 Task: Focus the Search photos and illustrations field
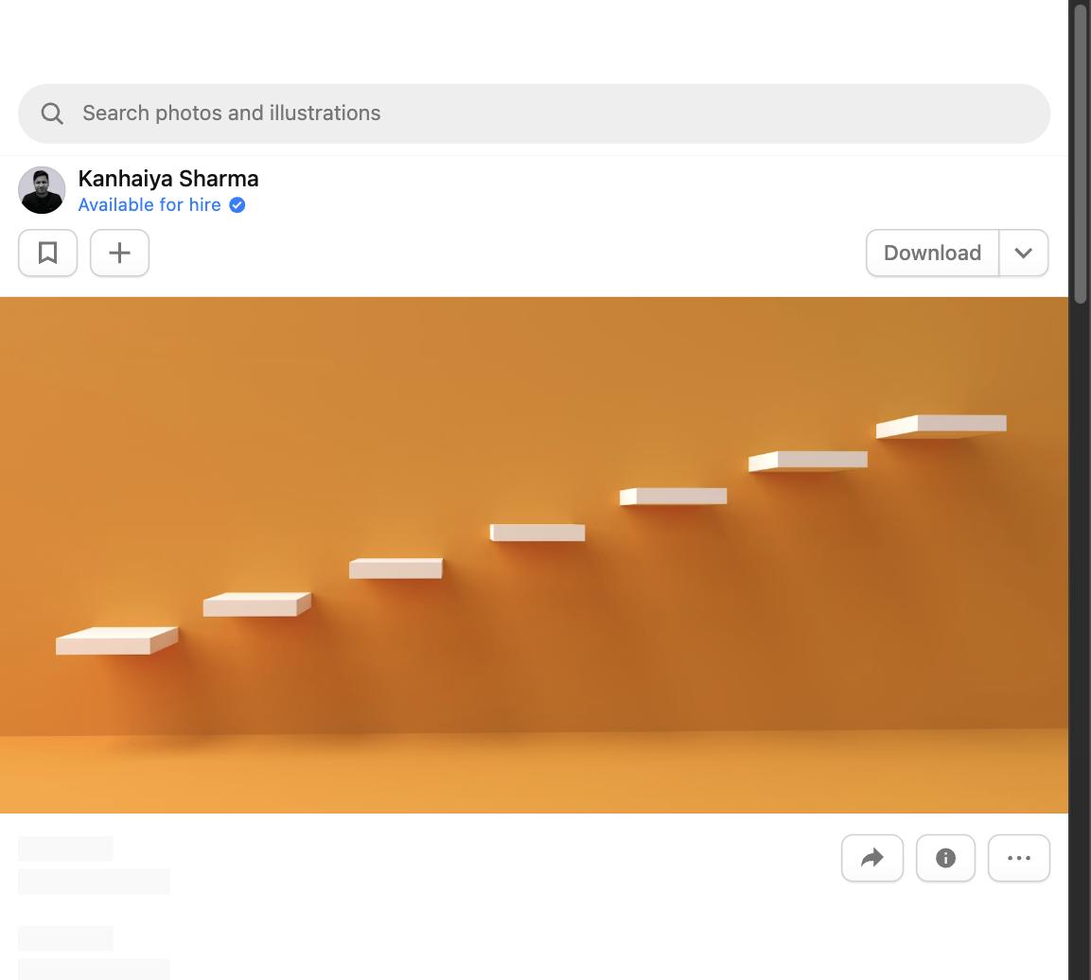[x=534, y=114]
